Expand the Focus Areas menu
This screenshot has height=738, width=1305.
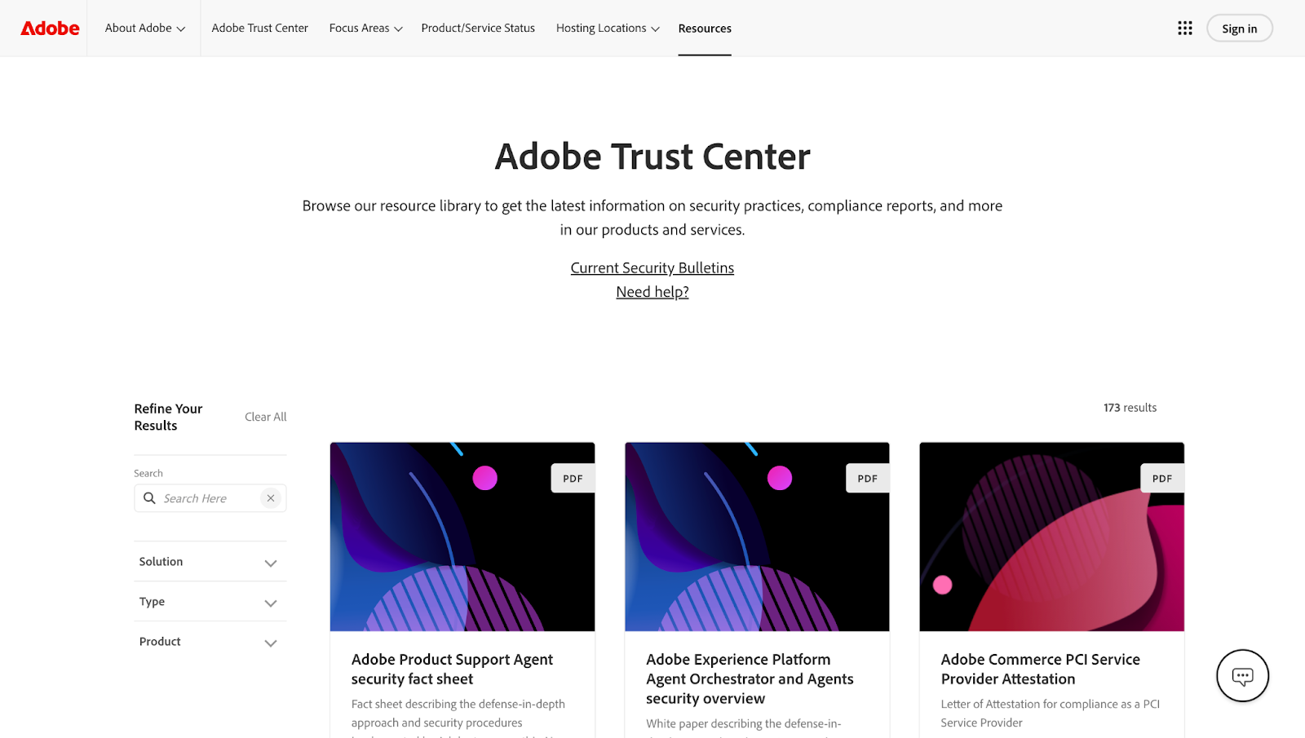click(366, 29)
